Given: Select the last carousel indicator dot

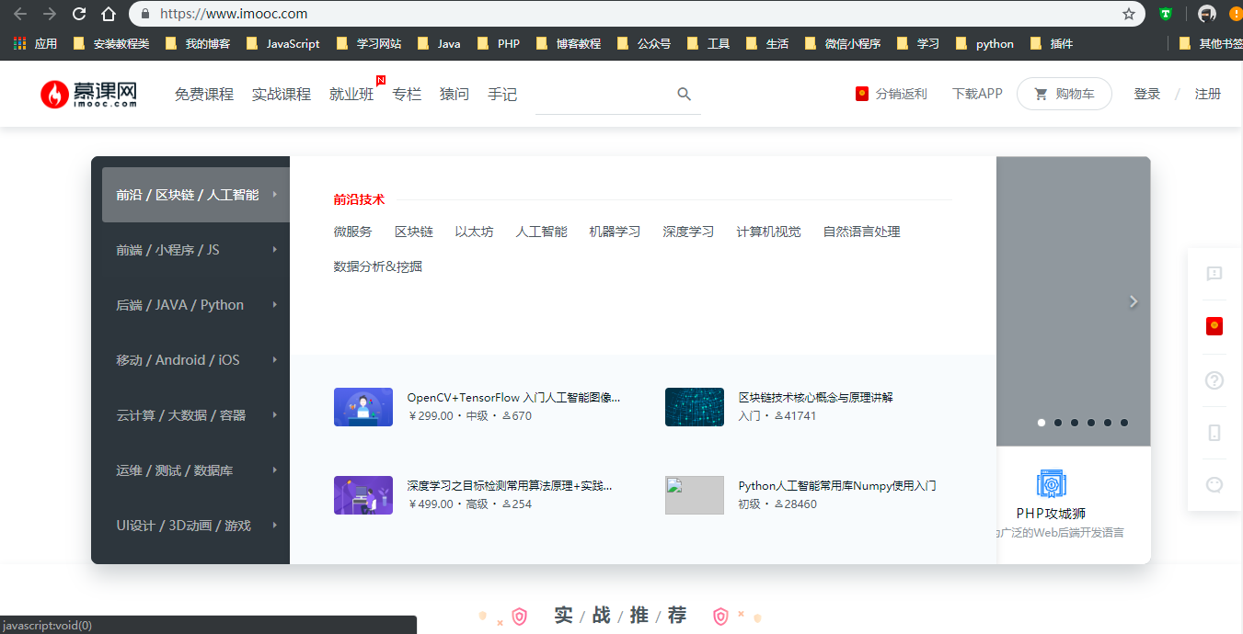Looking at the screenshot, I should pyautogui.click(x=1123, y=423).
